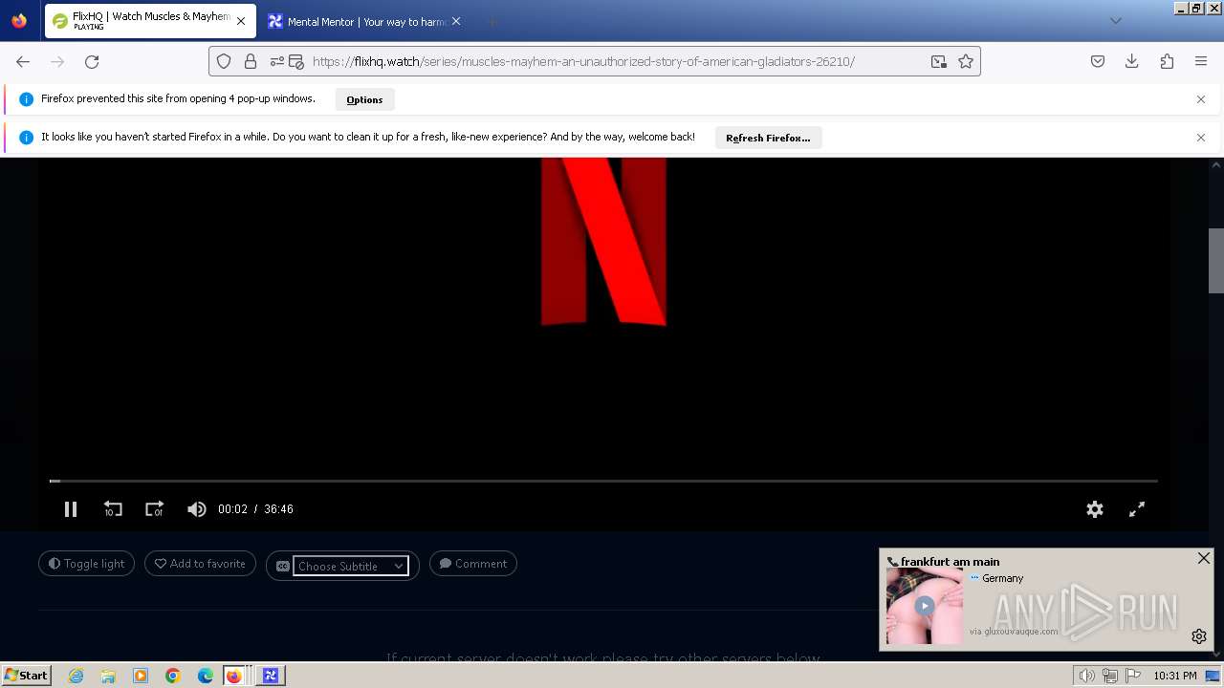List all tabs dropdown arrow
Screen dimensions: 1224x688
pyautogui.click(x=1115, y=21)
